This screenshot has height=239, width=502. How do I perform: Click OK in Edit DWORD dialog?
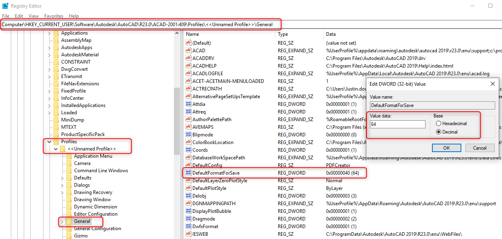pos(446,148)
